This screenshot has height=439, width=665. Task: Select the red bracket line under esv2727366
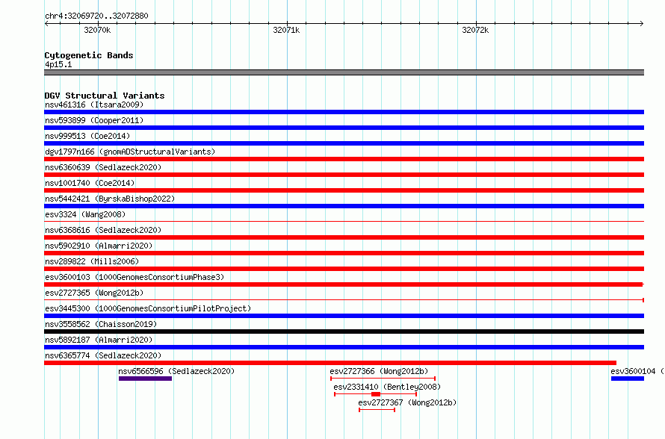383,379
